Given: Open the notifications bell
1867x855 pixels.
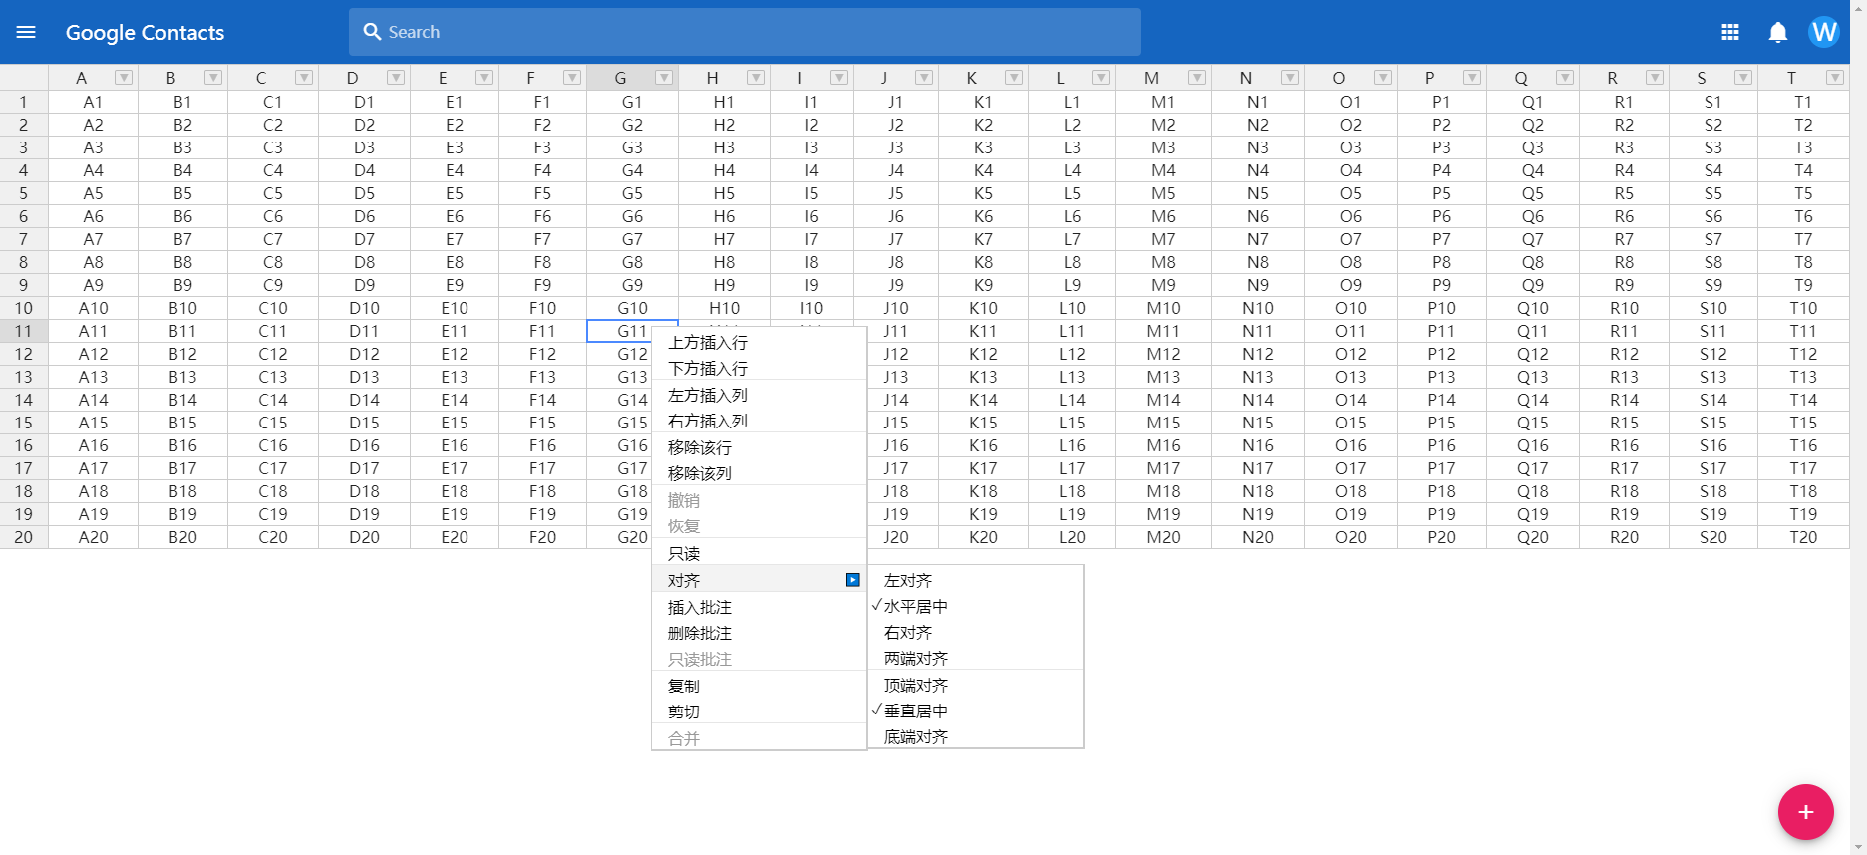Looking at the screenshot, I should click(1778, 32).
